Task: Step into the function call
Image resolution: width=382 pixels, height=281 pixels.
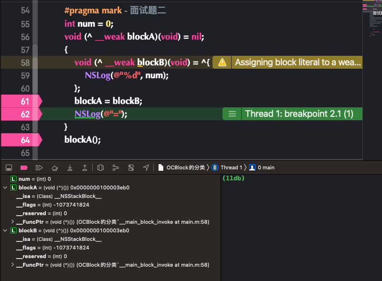Action: (70, 167)
